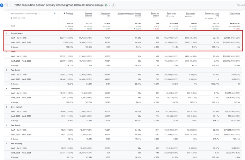Select the 'Paid Social' channel row
This screenshot has height=160, width=245.
[x=15, y=70]
